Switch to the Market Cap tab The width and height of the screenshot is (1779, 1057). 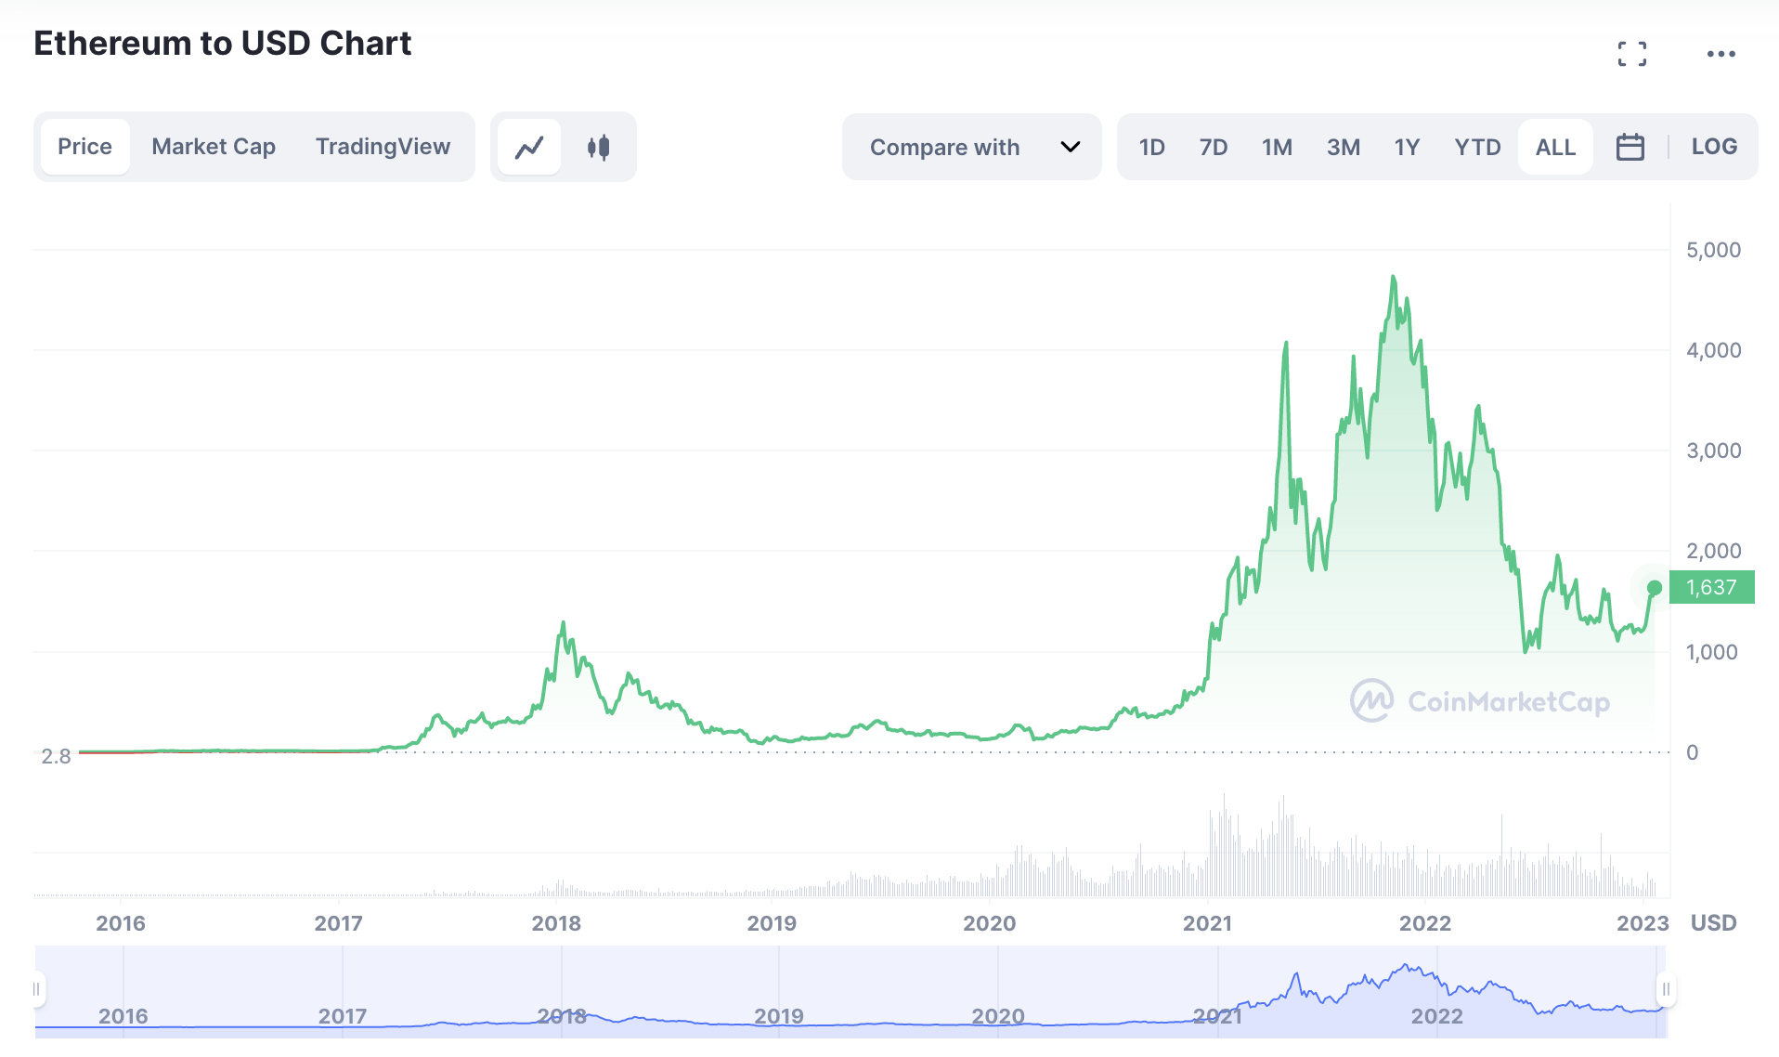click(x=214, y=147)
